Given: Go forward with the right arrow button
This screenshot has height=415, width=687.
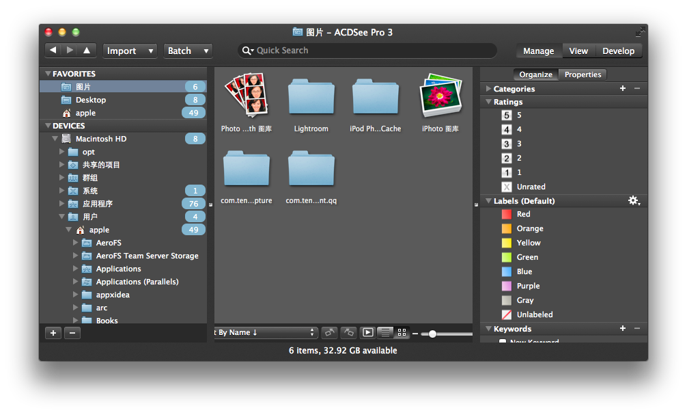Looking at the screenshot, I should point(70,51).
